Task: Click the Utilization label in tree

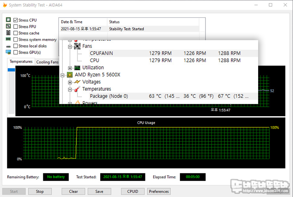Action: click(93, 68)
